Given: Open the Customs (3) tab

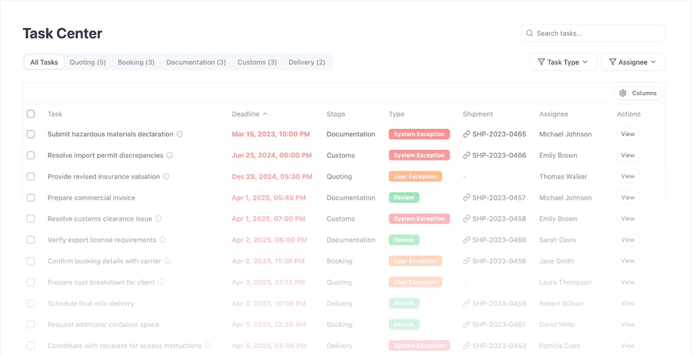Looking at the screenshot, I should point(257,62).
